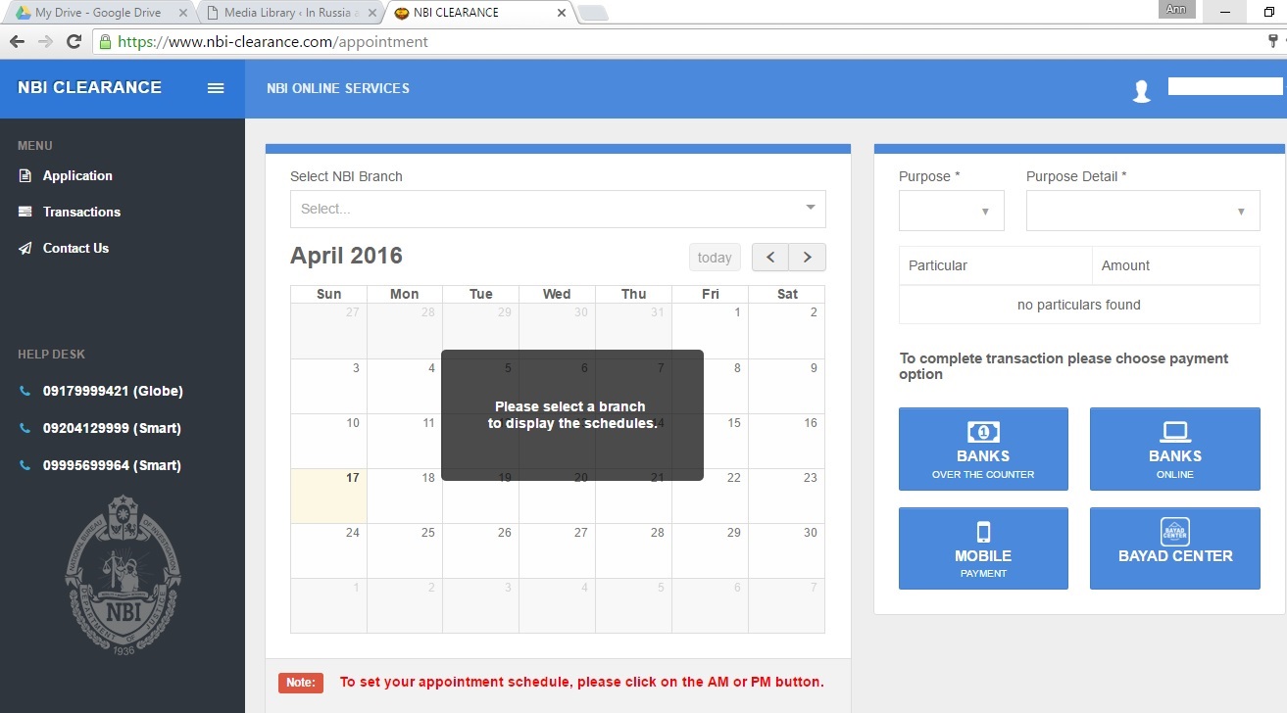Go to previous month with left chevron

pos(770,257)
